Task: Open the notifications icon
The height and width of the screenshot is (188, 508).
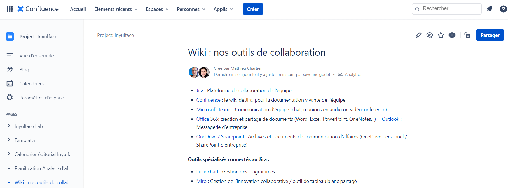Action: pos(490,9)
